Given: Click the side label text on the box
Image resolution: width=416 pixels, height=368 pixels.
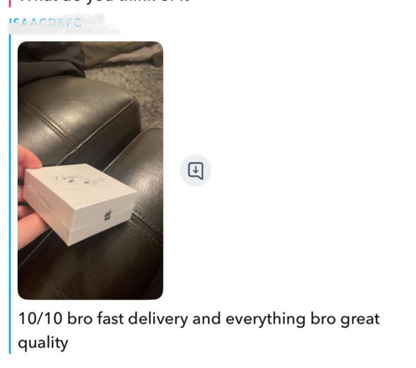Looking at the screenshot, I should pyautogui.click(x=46, y=200).
